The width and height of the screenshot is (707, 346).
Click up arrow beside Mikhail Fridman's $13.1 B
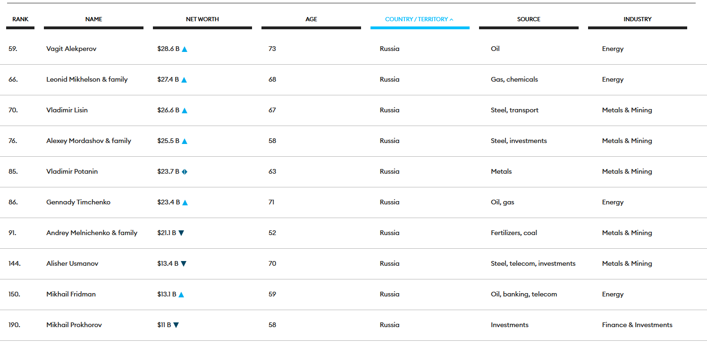coord(181,295)
